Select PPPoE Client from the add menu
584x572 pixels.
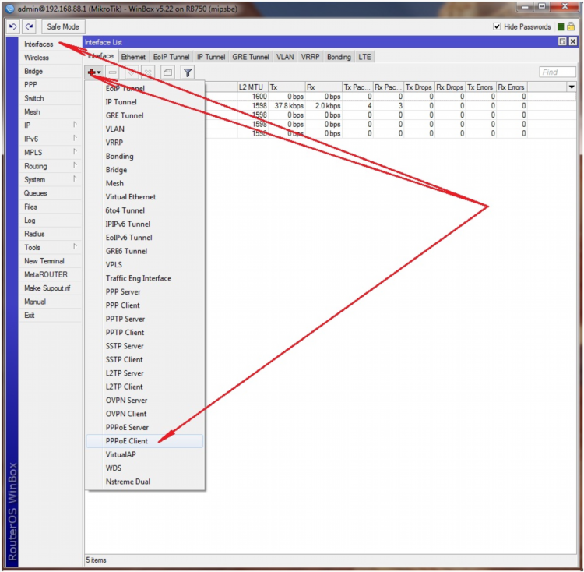point(145,441)
